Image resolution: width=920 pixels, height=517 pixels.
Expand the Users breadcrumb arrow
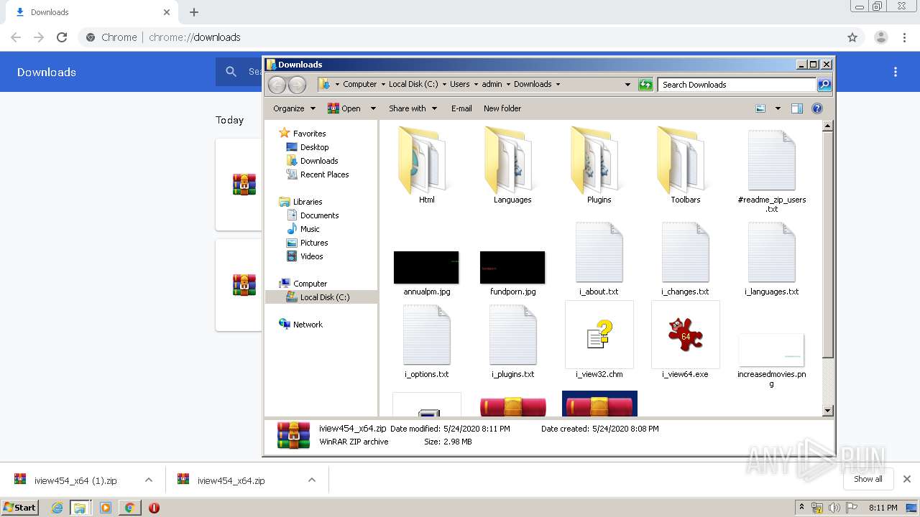coord(476,85)
